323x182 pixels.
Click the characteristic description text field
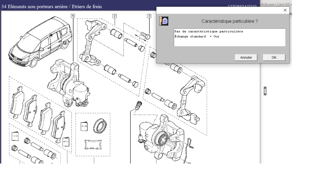(x=229, y=37)
